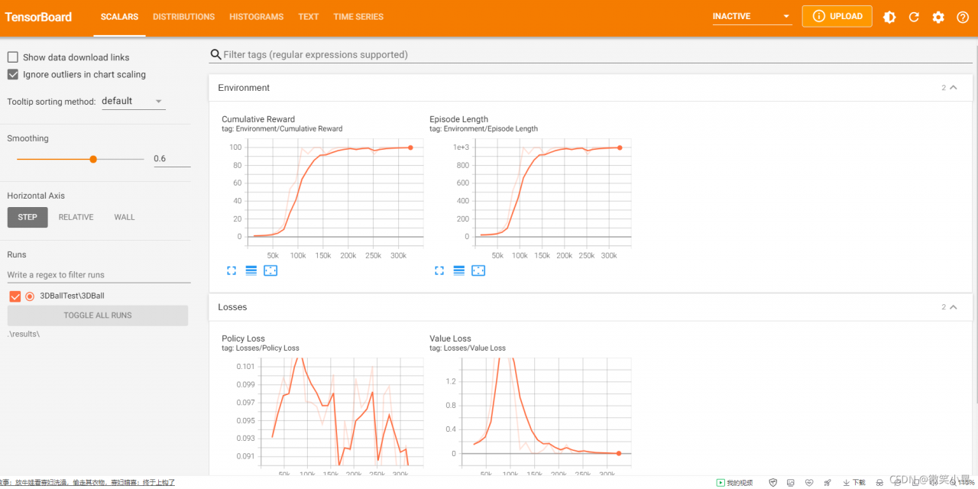The width and height of the screenshot is (978, 489).
Task: Click TOGGLE ALL RUNS button
Action: pos(98,316)
